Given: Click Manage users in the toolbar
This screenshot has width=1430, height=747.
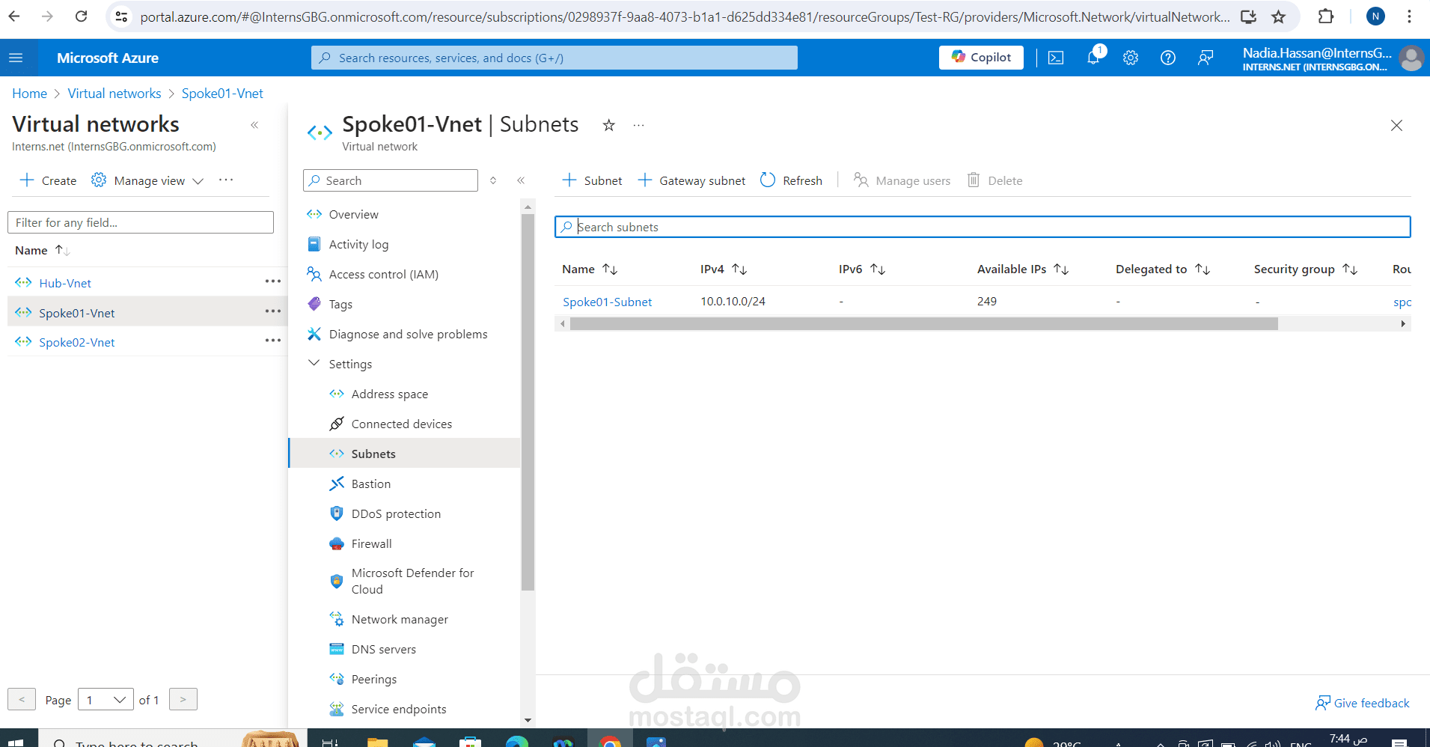Looking at the screenshot, I should 902,180.
